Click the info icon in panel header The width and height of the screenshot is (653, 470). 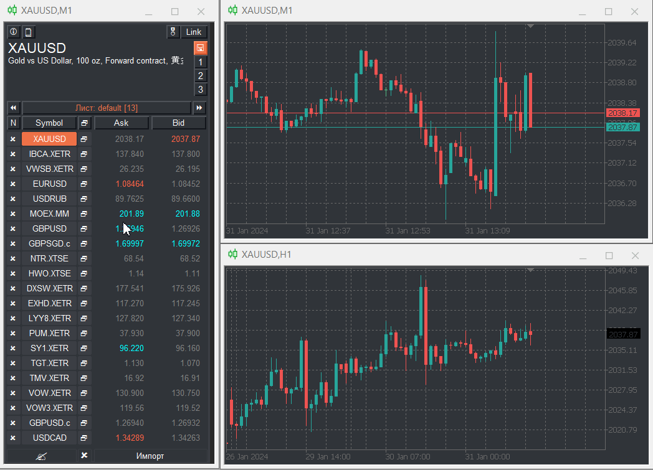[14, 32]
